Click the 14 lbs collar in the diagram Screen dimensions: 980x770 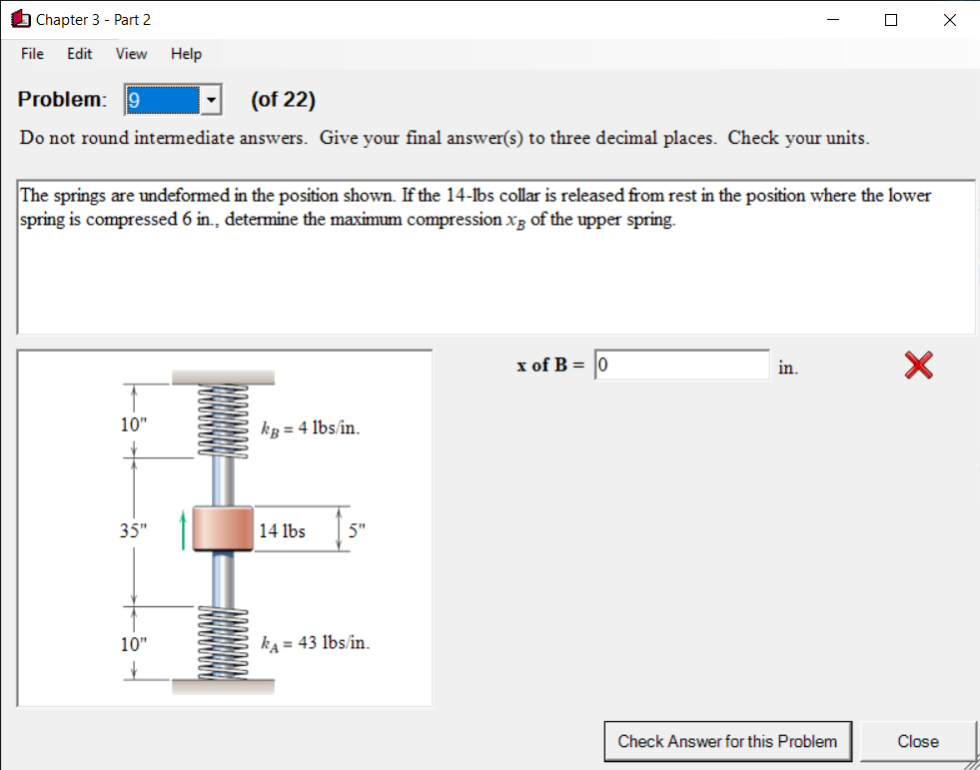[225, 530]
